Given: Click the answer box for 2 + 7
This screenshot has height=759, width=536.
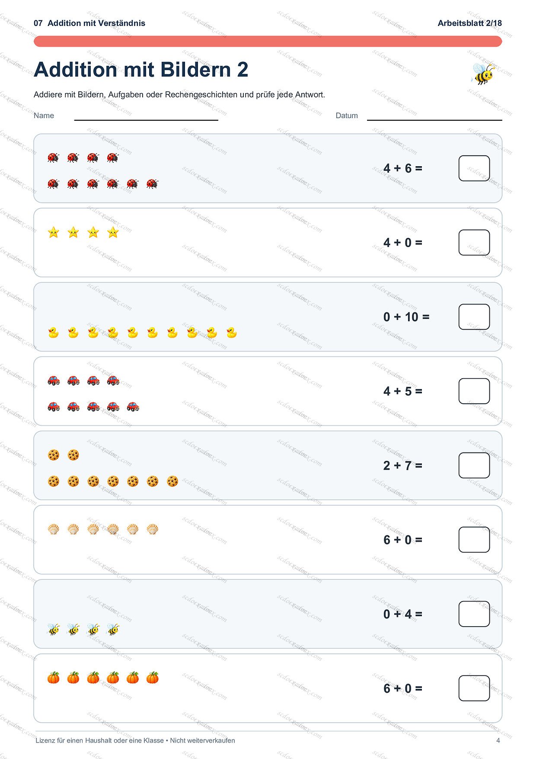Looking at the screenshot, I should click(x=474, y=466).
